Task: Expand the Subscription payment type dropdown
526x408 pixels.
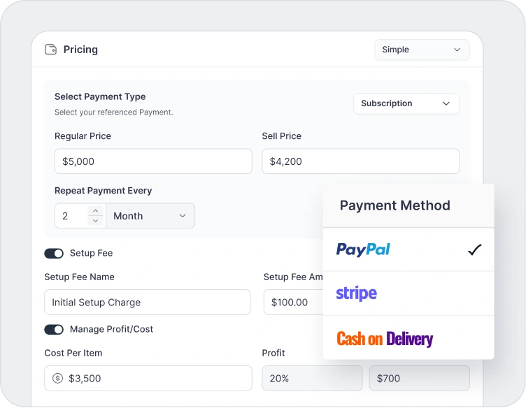Action: [x=406, y=103]
